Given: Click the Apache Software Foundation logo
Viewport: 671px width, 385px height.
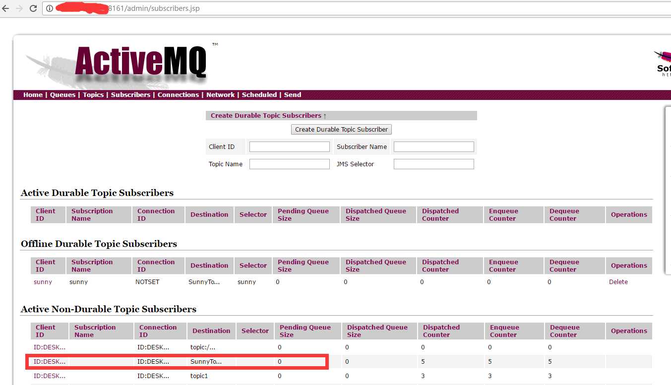Looking at the screenshot, I should point(663,63).
